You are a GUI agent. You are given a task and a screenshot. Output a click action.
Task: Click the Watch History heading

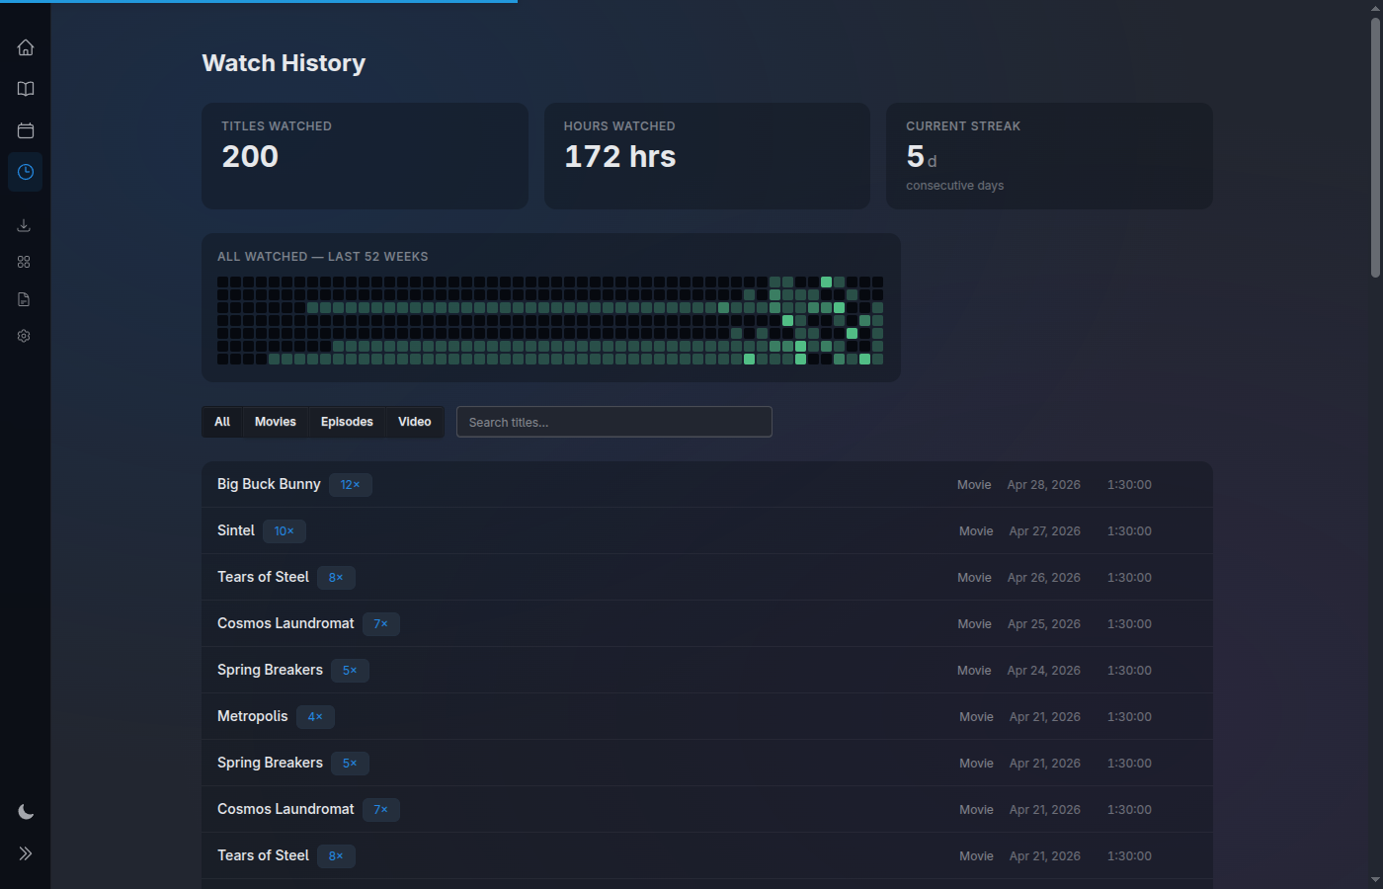pyautogui.click(x=284, y=63)
